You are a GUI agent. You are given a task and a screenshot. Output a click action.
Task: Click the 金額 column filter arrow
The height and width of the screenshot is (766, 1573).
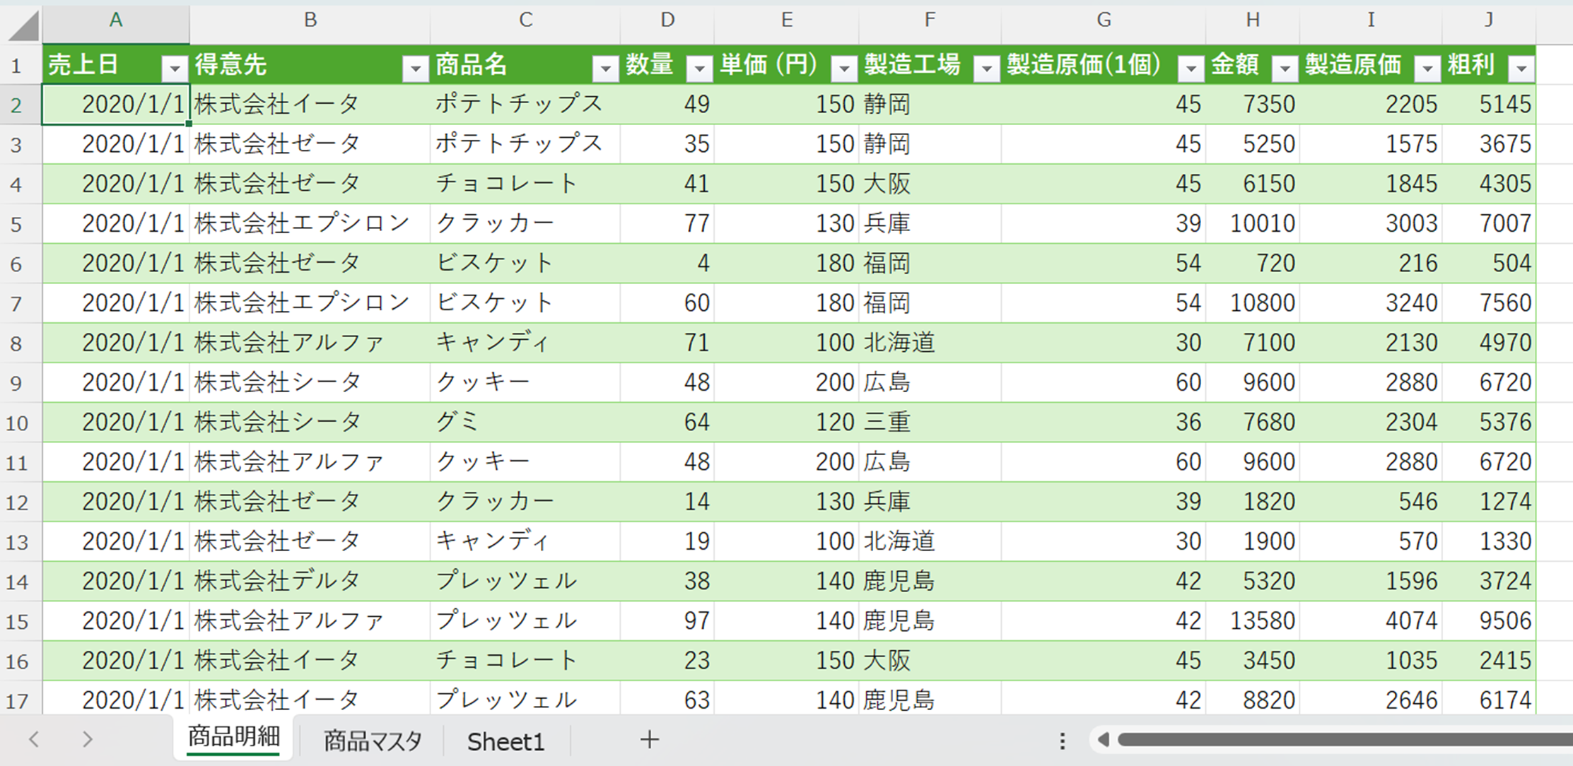pos(1285,68)
